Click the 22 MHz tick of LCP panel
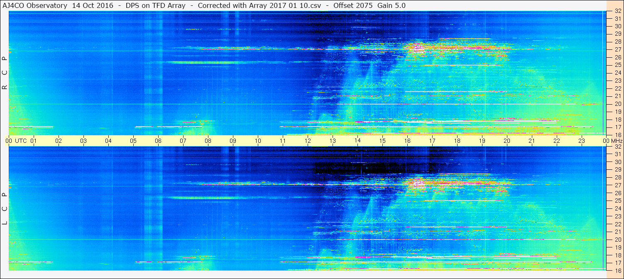Screen dimensions: 624x279 click(617, 224)
